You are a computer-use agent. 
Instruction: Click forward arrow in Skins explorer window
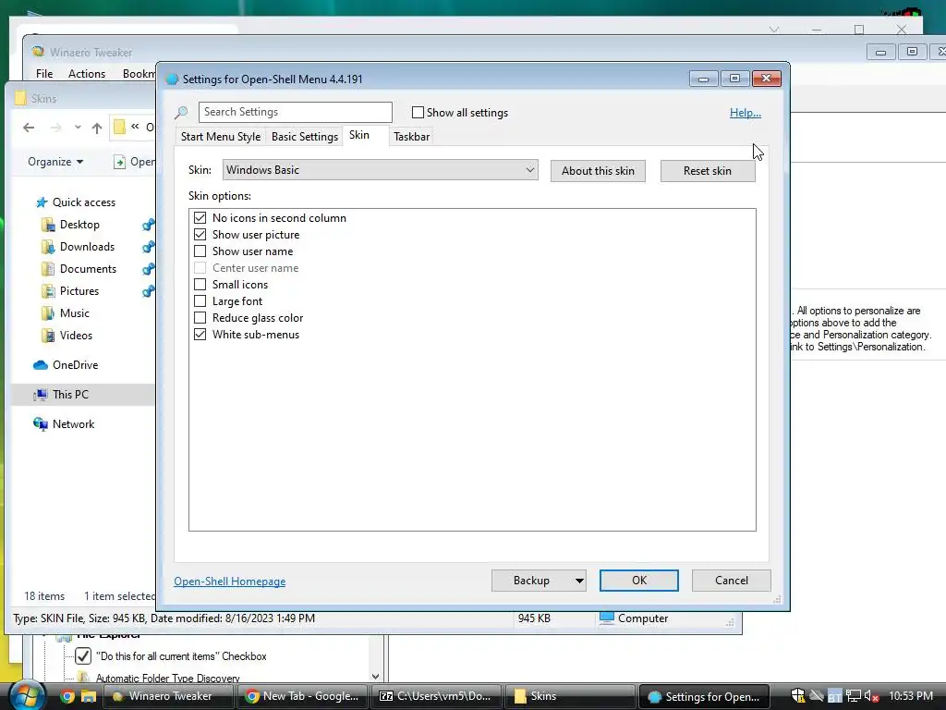click(56, 128)
